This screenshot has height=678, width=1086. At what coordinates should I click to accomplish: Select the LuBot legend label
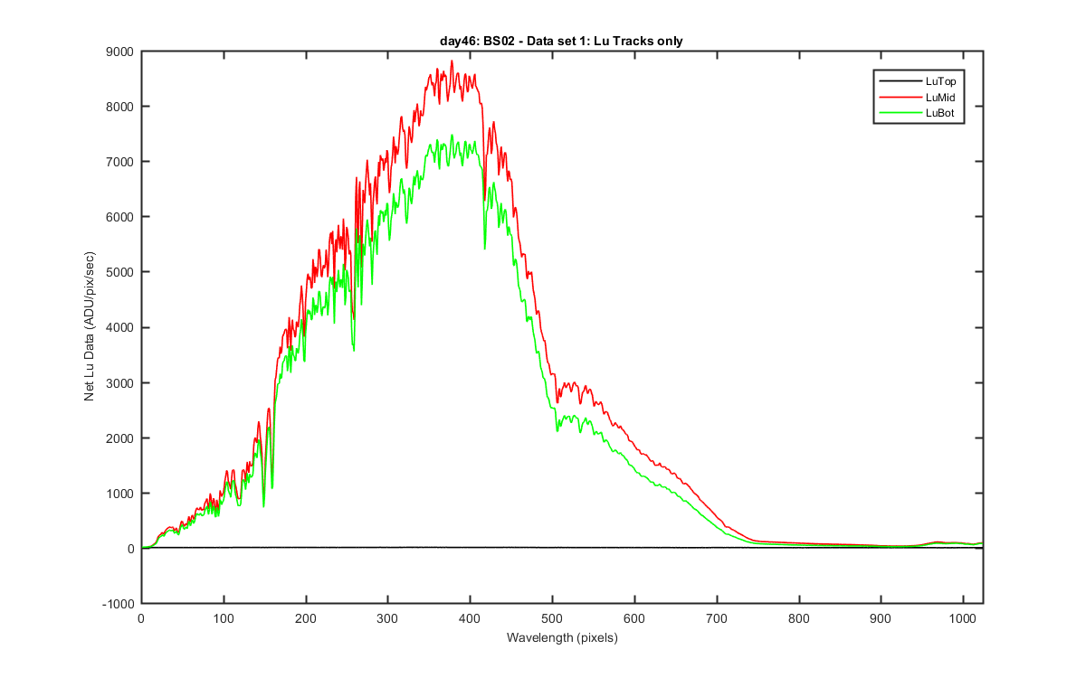(x=941, y=115)
